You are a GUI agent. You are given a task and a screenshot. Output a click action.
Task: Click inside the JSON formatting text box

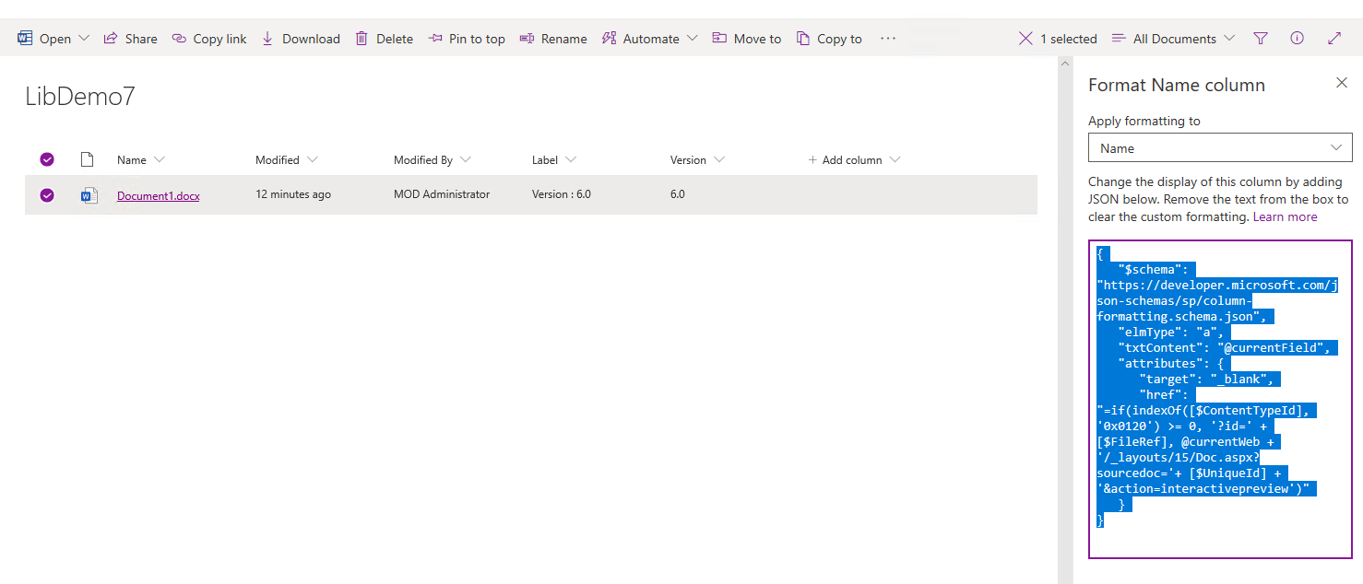click(x=1220, y=400)
